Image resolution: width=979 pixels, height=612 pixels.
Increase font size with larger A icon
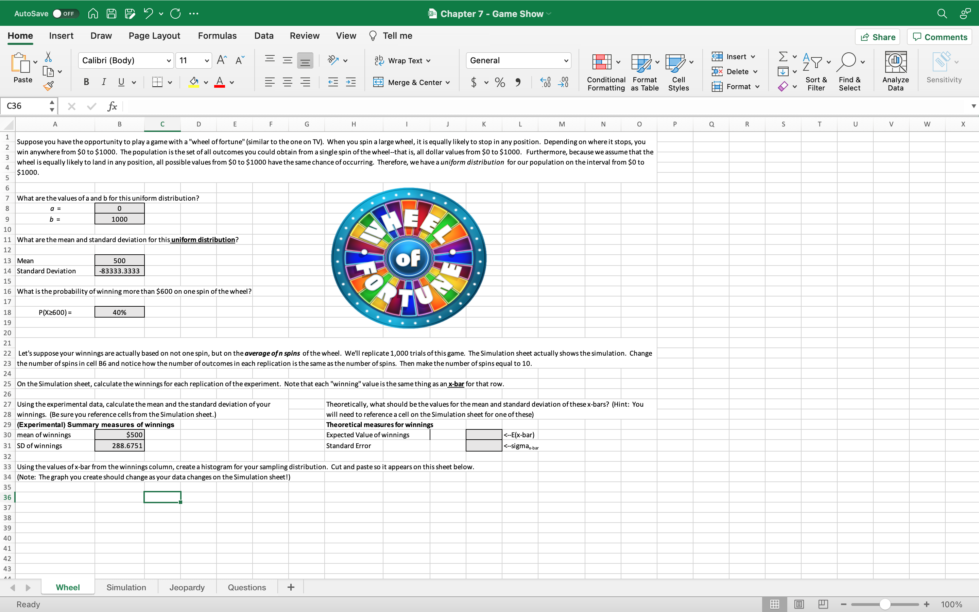point(222,60)
